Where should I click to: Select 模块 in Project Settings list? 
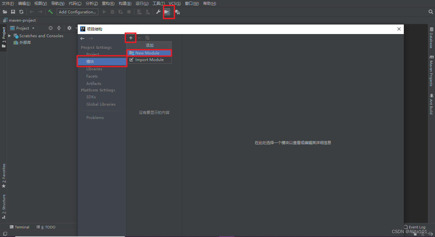102,61
